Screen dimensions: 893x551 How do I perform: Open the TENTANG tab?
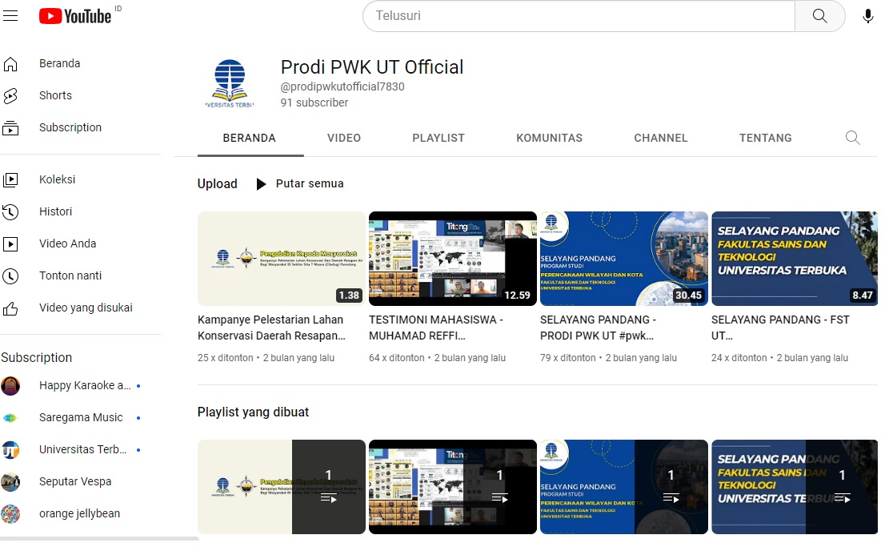click(766, 138)
